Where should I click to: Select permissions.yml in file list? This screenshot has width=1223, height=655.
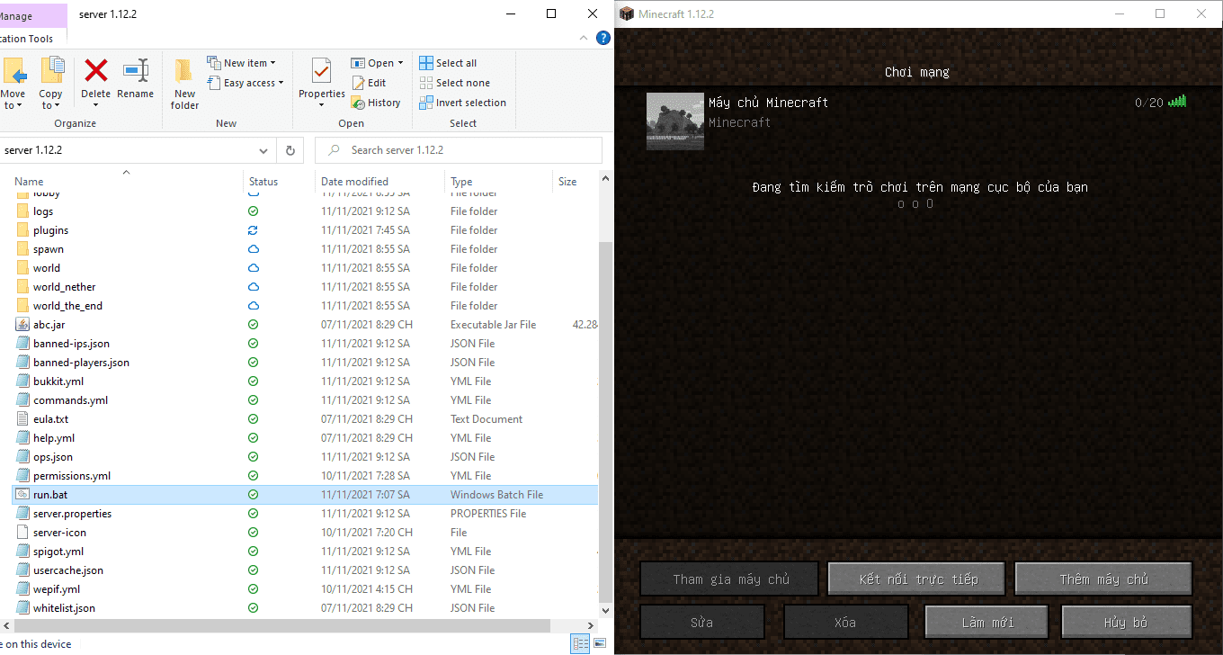72,476
